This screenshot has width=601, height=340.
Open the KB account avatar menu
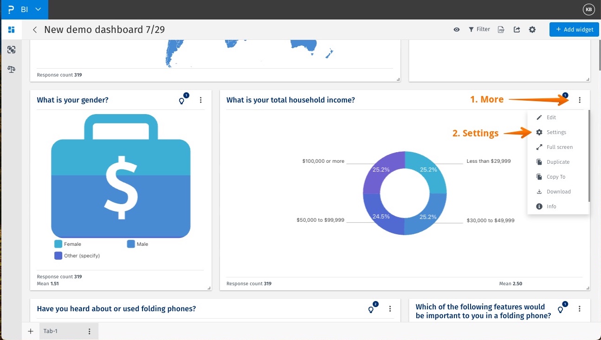point(588,9)
